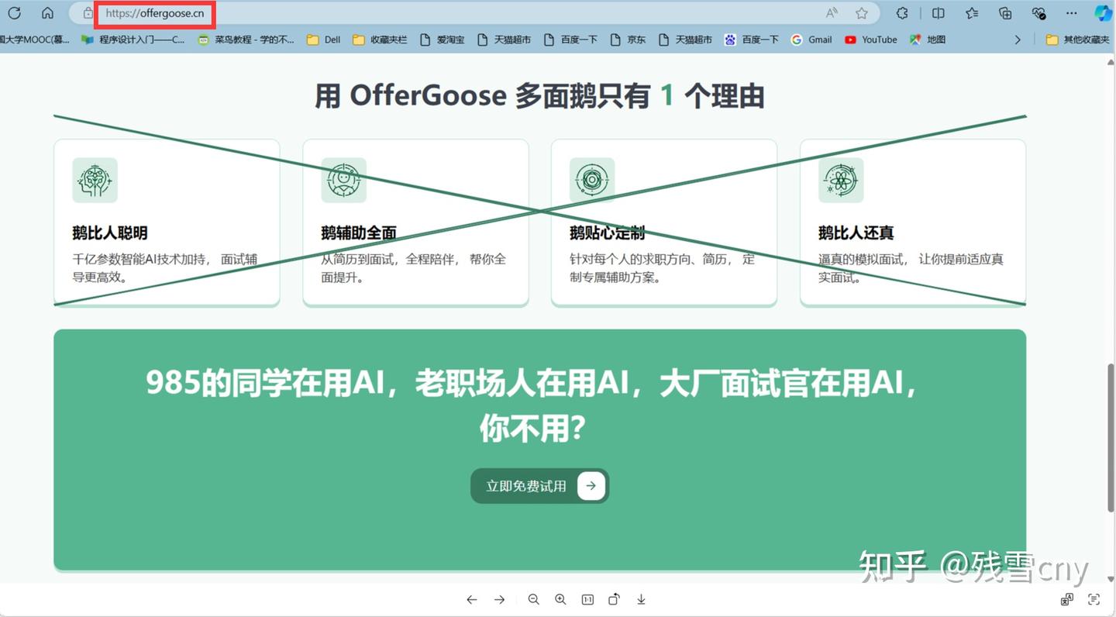Open the Settings and more menu
Screen dimensions: 1116x617
pos(1072,13)
